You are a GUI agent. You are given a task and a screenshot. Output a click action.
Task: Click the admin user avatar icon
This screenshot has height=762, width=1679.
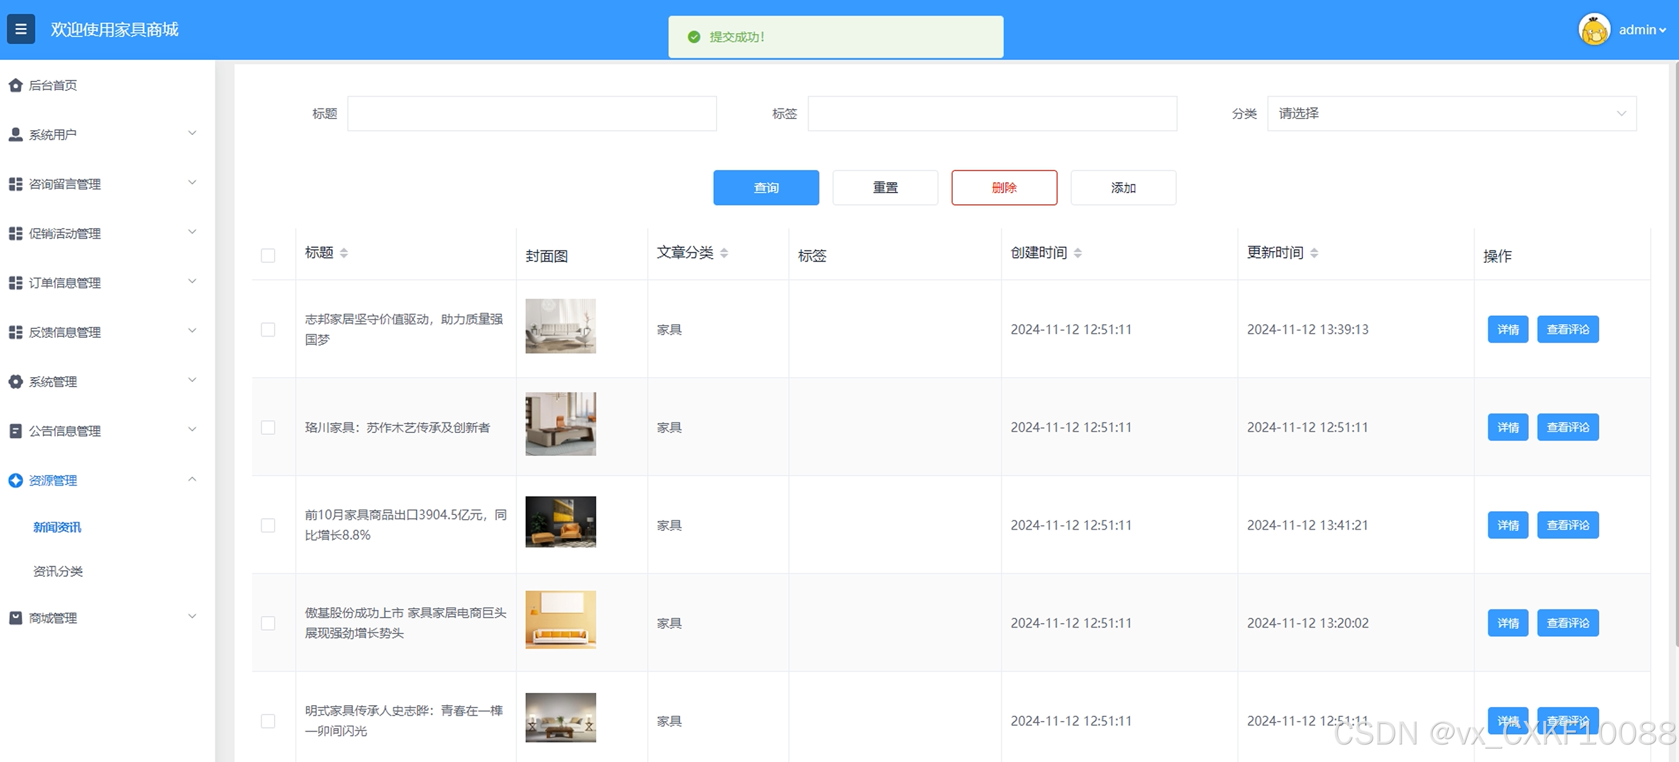[1594, 30]
